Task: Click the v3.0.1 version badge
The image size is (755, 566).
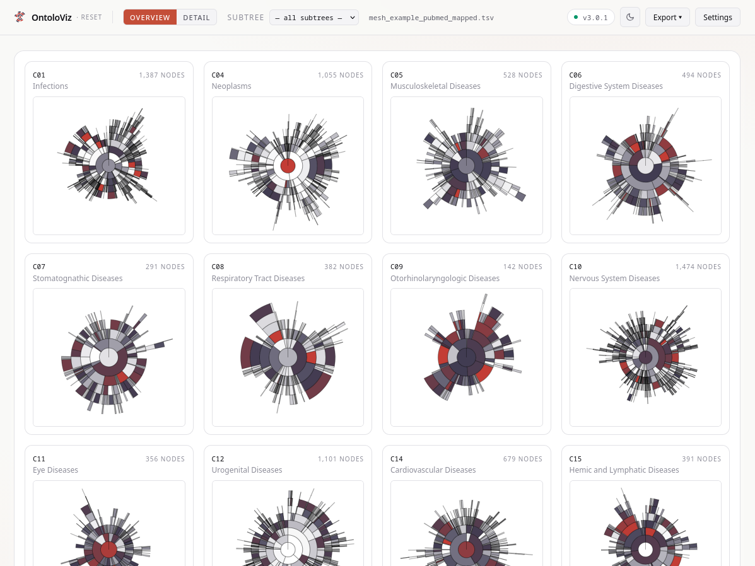Action: click(x=591, y=17)
